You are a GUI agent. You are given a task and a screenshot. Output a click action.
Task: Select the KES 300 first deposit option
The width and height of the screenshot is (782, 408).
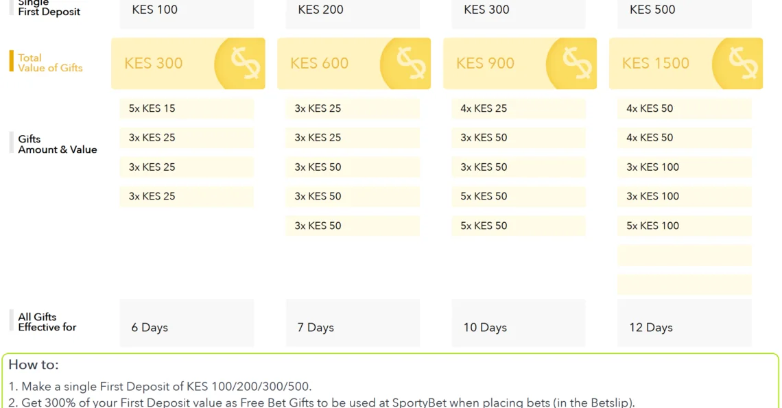pyautogui.click(x=519, y=12)
